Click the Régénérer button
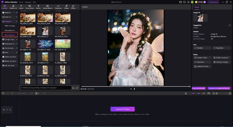233x127 pixels. pyautogui.click(x=221, y=48)
